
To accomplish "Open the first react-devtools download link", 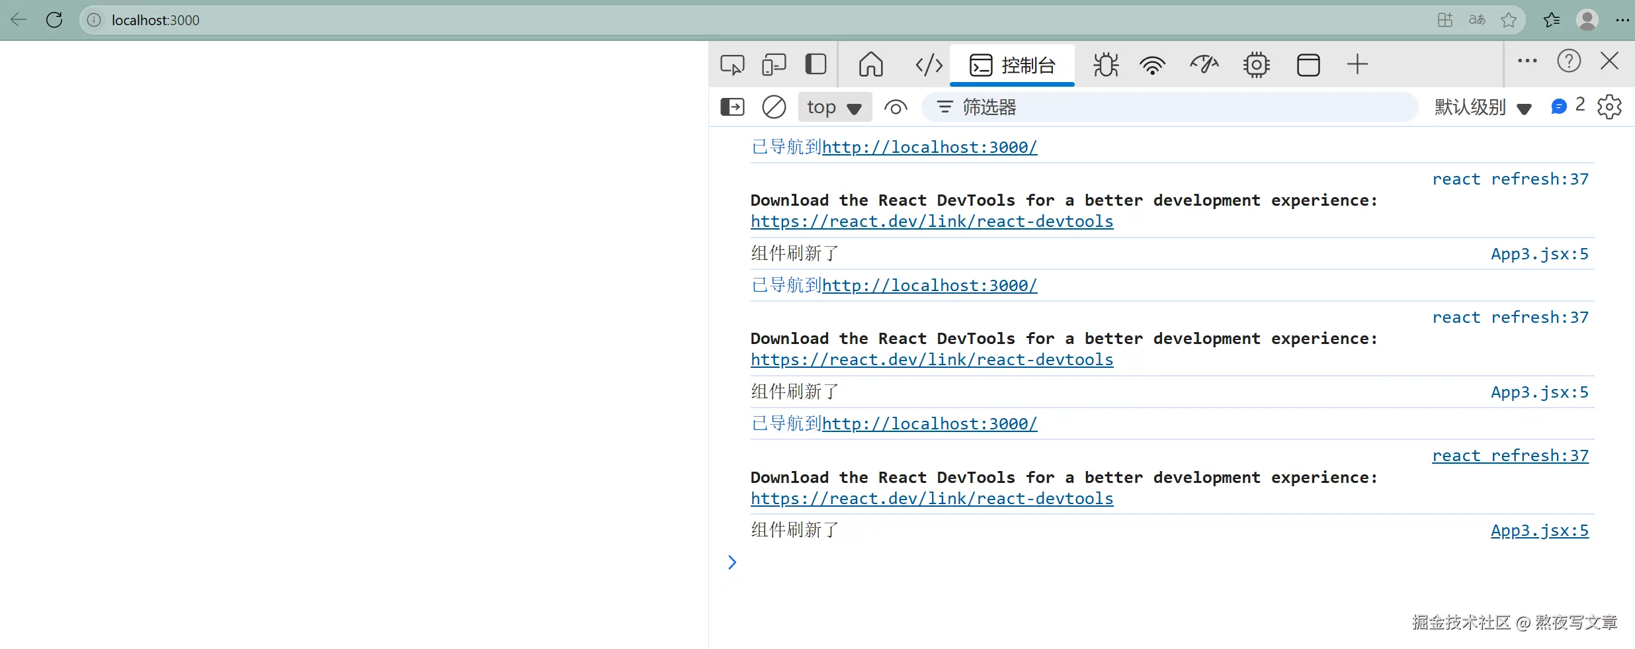I will pyautogui.click(x=932, y=222).
